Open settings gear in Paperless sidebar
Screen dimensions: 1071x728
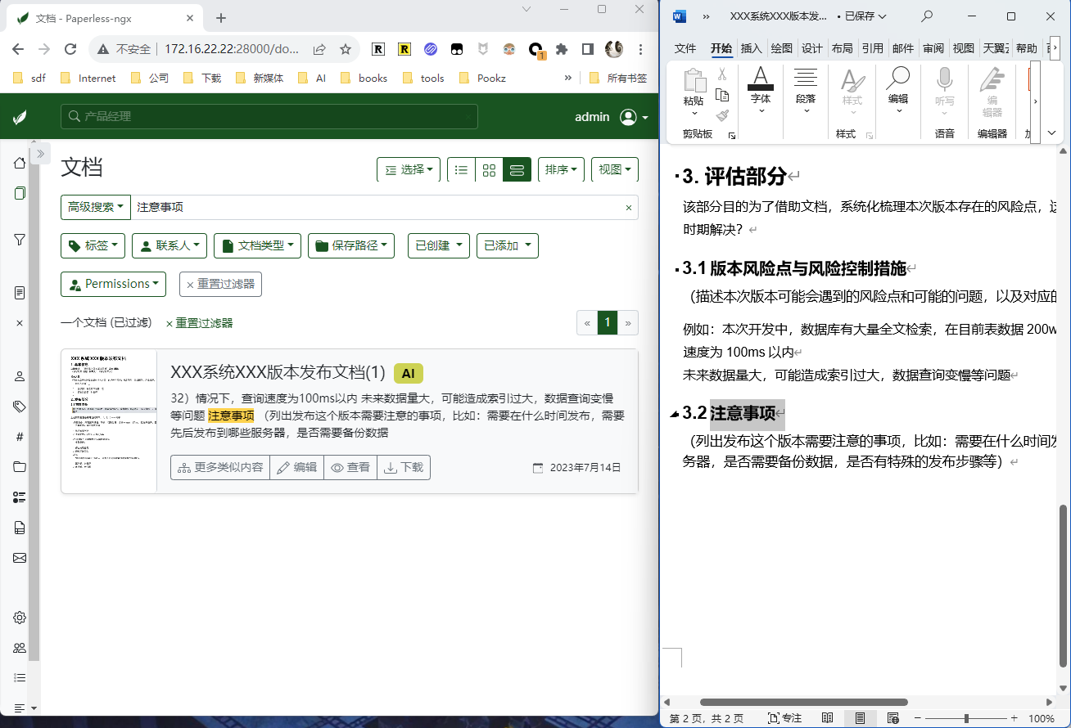tap(20, 618)
